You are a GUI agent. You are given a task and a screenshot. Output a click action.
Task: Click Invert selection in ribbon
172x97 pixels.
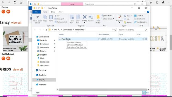pyautogui.click(x=141, y=22)
